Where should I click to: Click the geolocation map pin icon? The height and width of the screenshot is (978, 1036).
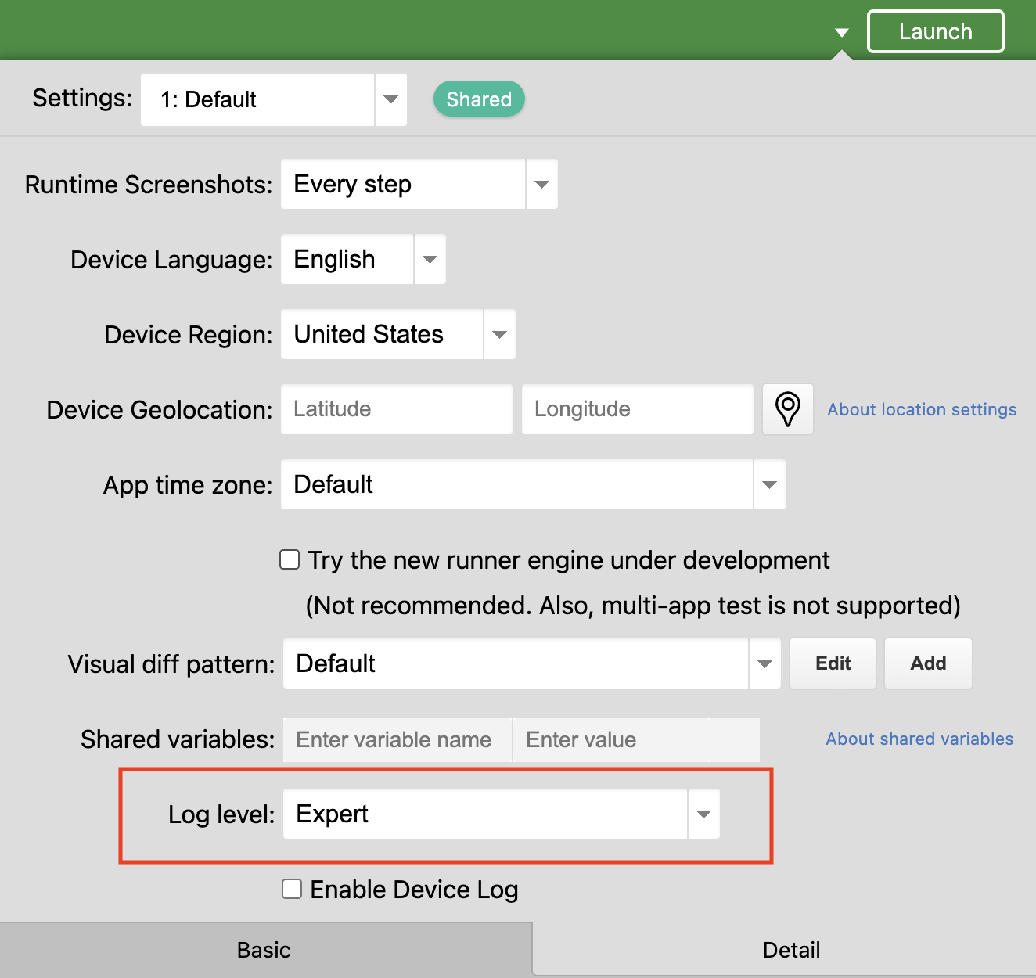(788, 409)
